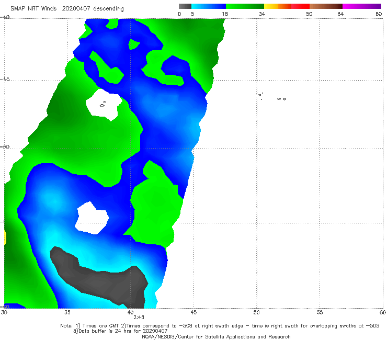Click the dark gray low-wind region on the map

(x=100, y=278)
